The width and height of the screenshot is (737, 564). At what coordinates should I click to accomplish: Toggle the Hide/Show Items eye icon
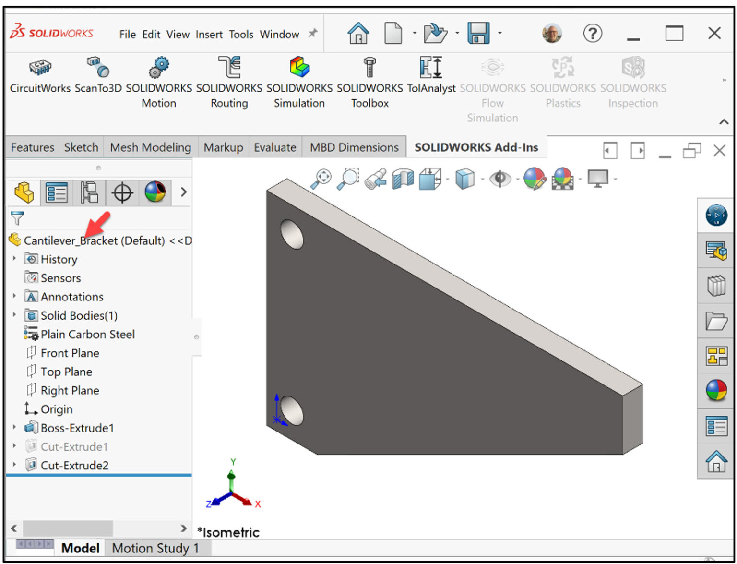point(500,178)
